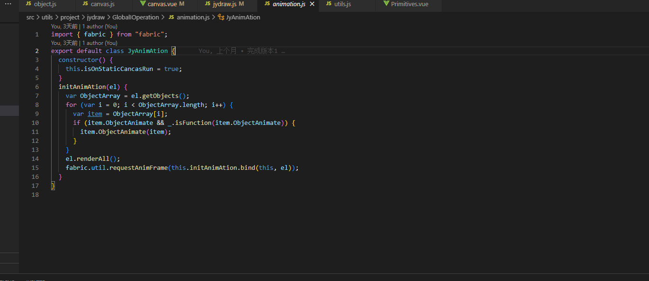Click the Vue icon on canvas.vue tab
This screenshot has width=649, height=281.
143,4
